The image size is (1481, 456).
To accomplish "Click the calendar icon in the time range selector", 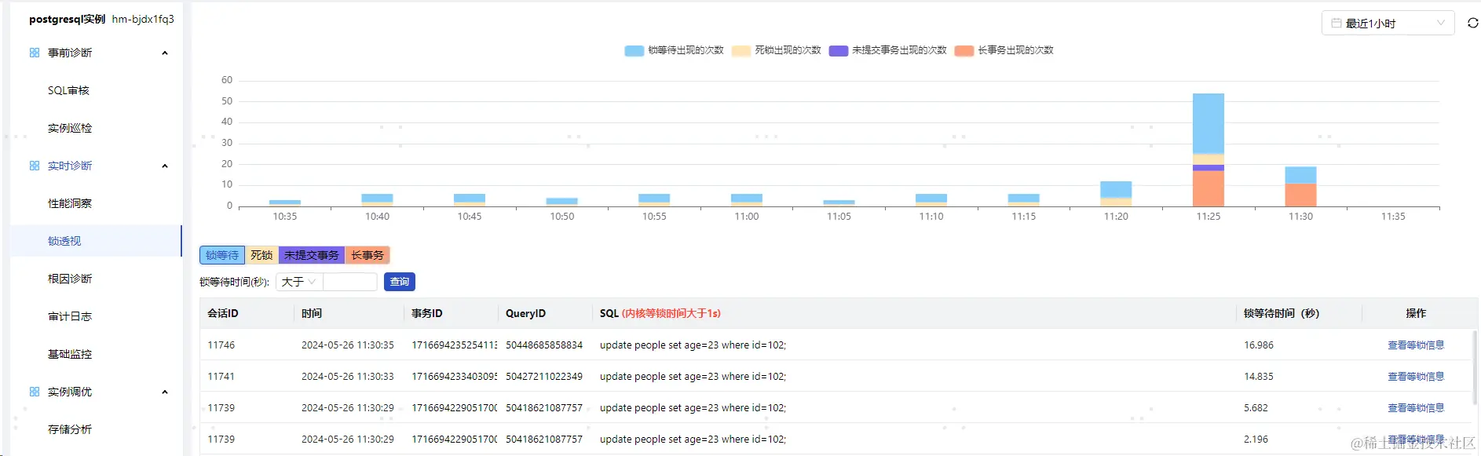I will pyautogui.click(x=1336, y=24).
